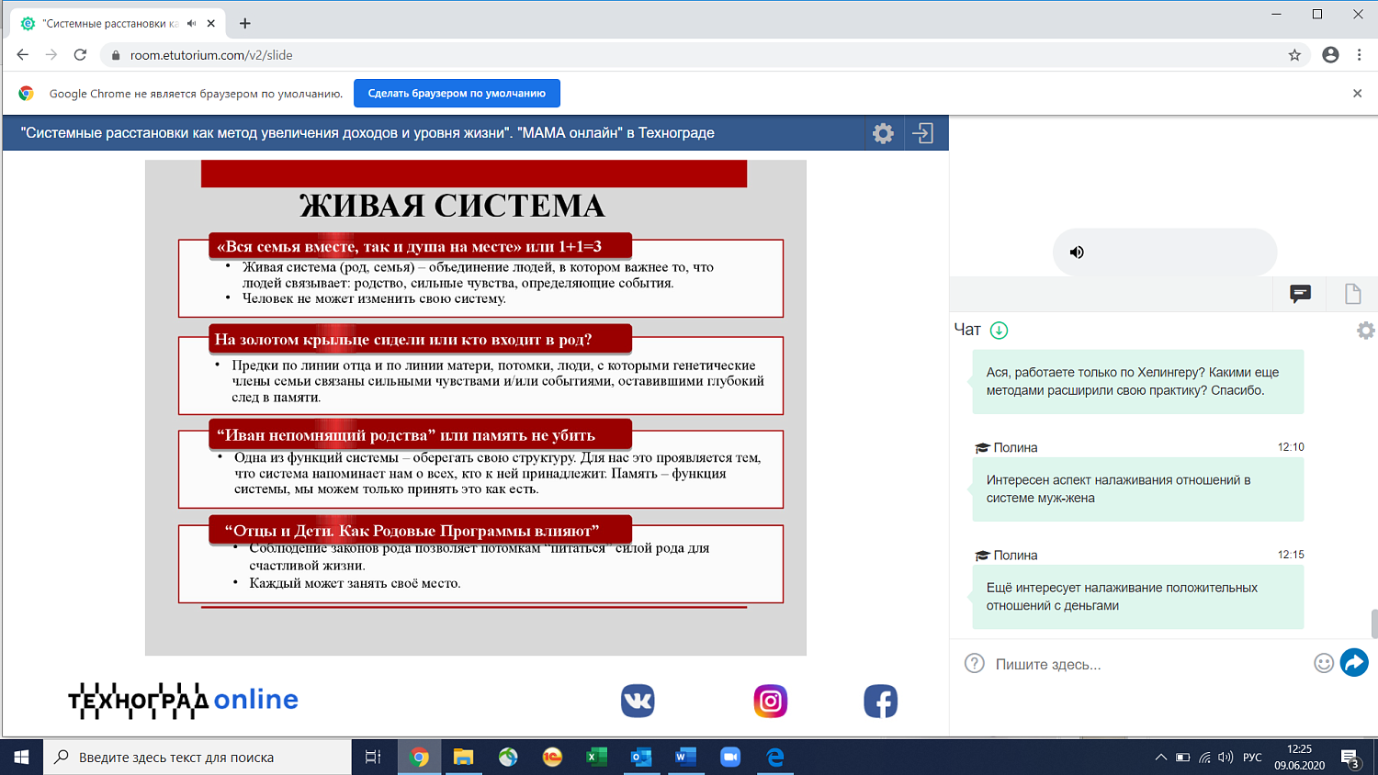
Task: Open Google Chrome from taskbar
Action: point(419,758)
